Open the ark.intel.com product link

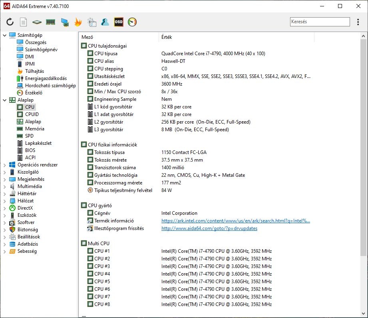[x=236, y=221]
